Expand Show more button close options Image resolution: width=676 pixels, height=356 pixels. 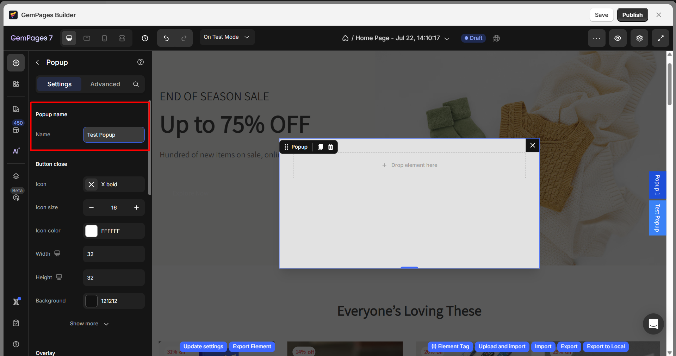[x=89, y=324]
